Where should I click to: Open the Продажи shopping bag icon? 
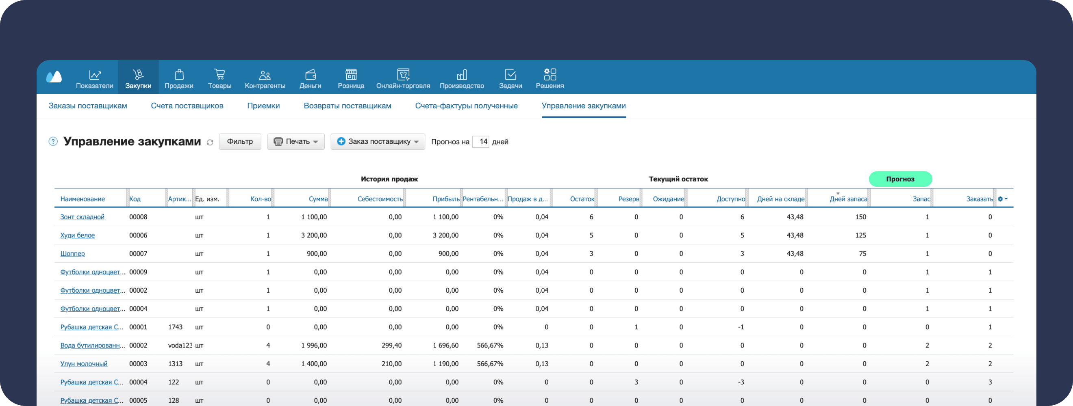pos(179,75)
